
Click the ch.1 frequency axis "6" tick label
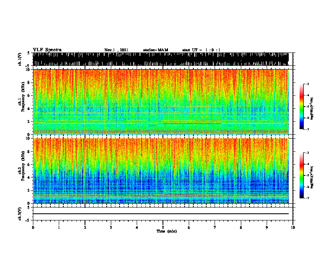29,95
